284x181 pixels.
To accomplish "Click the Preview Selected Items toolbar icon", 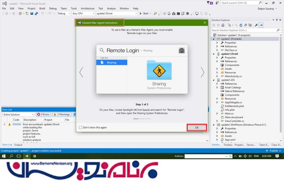I will tap(261, 25).
